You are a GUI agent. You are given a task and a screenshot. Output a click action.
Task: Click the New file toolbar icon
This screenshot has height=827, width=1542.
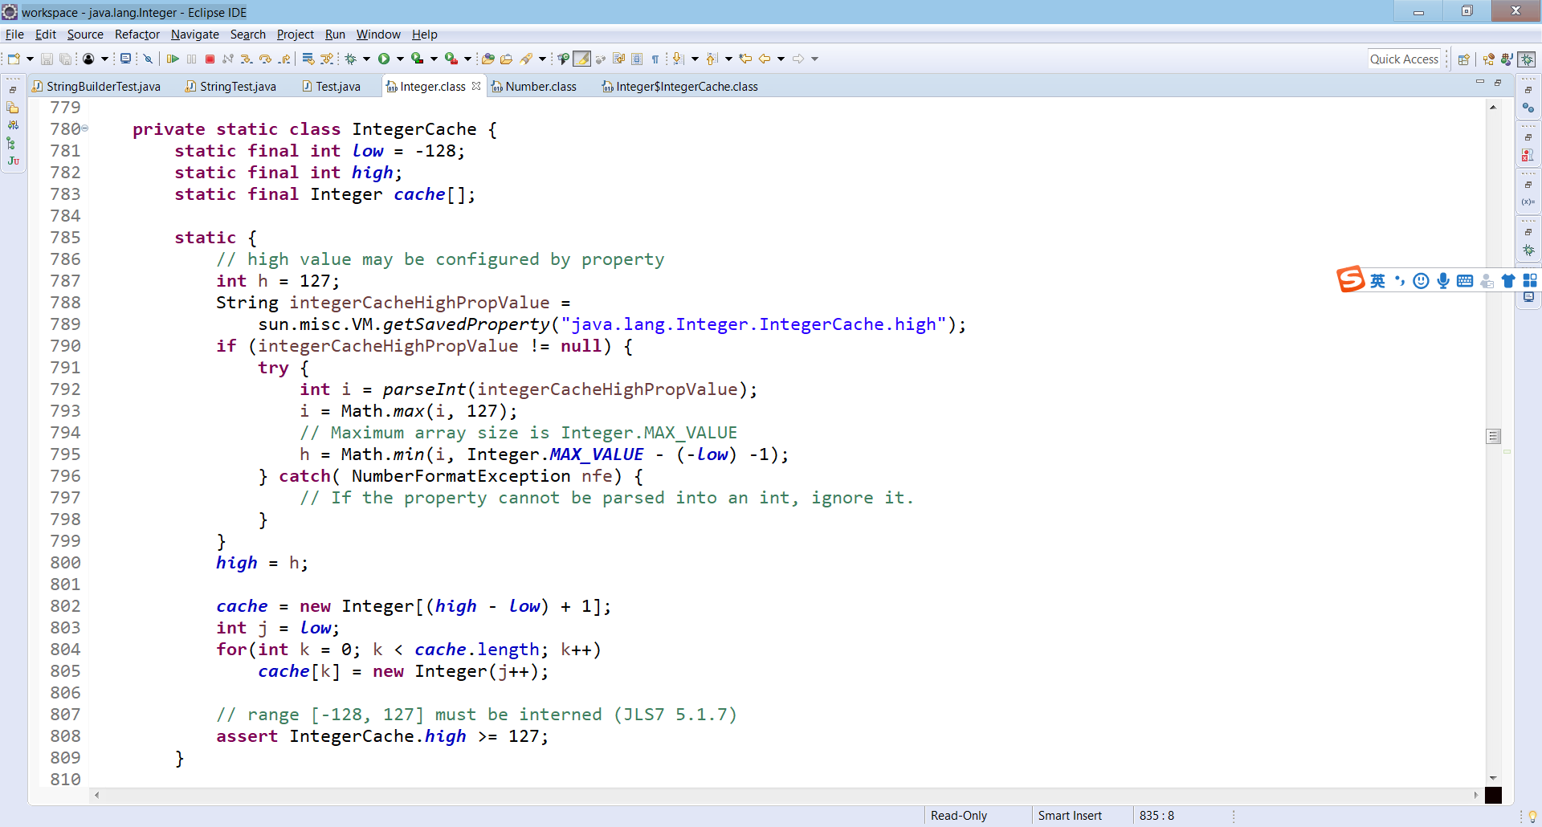pos(14,59)
